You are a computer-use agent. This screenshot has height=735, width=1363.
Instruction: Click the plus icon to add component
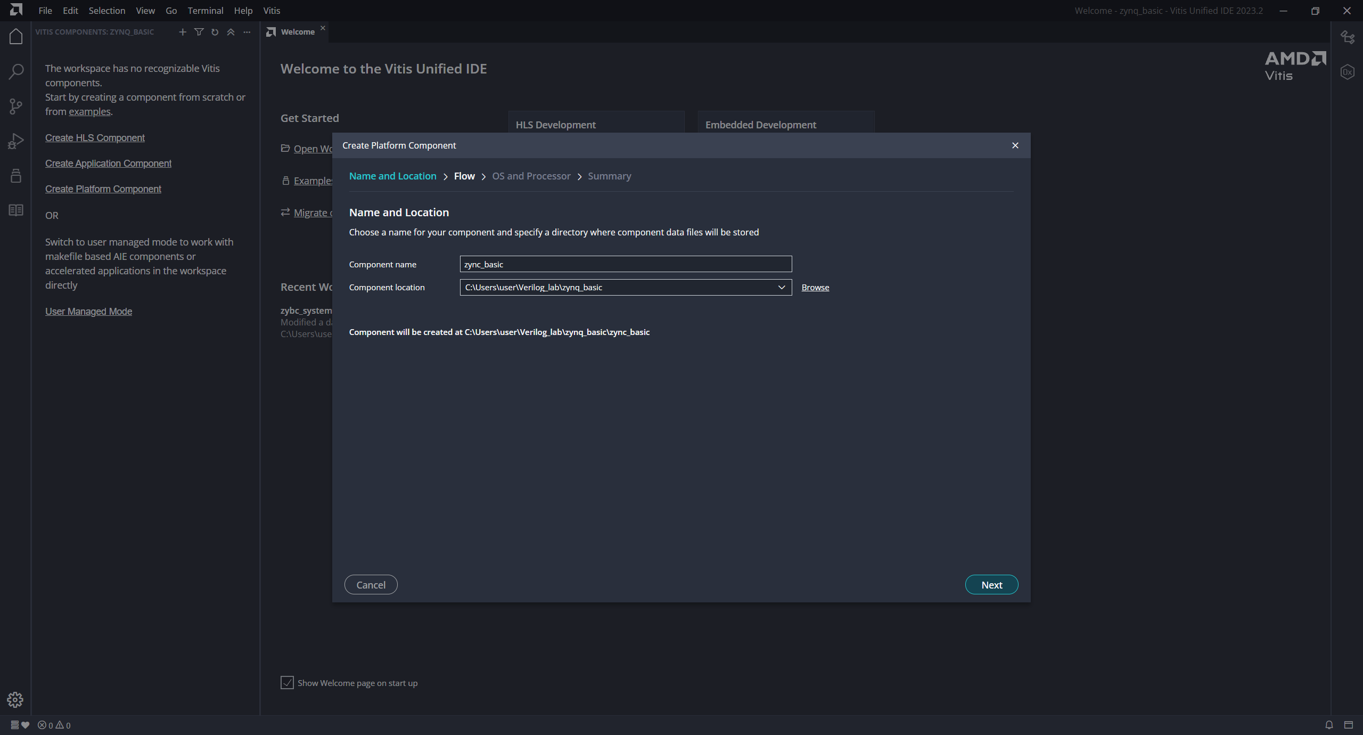click(183, 32)
